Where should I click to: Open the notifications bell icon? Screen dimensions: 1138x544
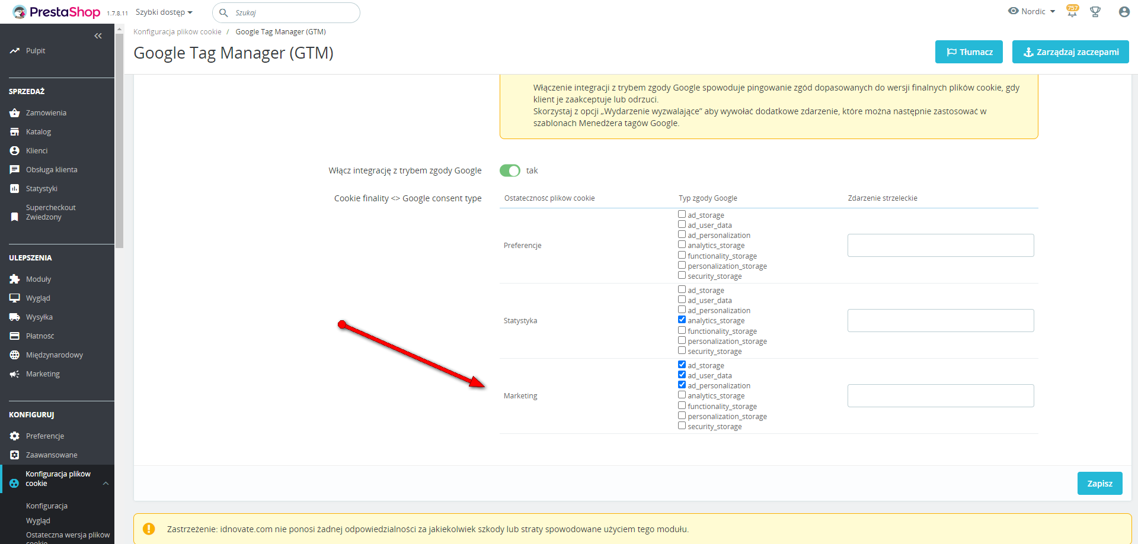(x=1072, y=12)
